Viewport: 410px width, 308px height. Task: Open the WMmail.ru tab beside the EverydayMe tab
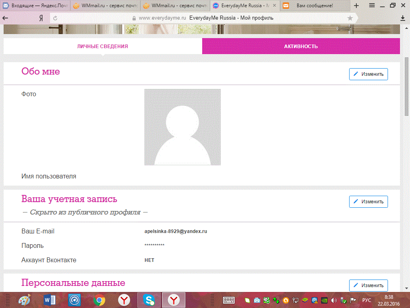pos(175,6)
